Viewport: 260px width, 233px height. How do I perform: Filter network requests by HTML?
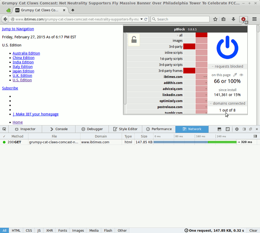click(16, 230)
